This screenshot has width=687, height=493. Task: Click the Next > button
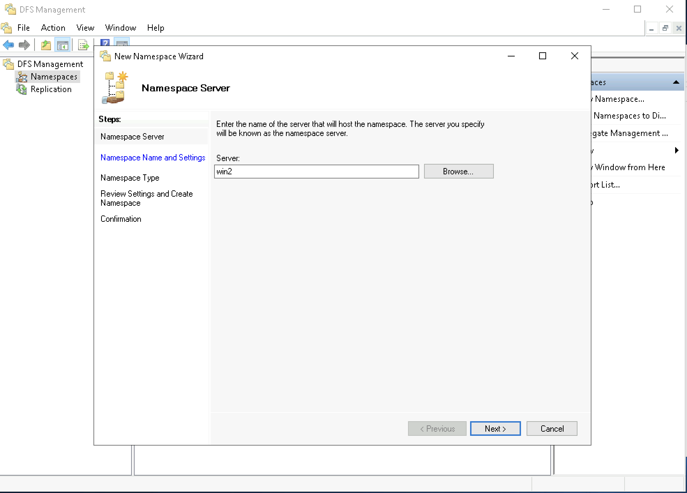[495, 428]
